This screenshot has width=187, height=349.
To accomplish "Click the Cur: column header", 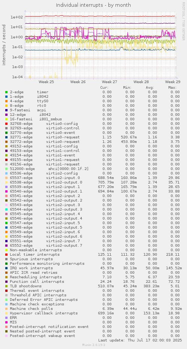I will click(x=104, y=88).
